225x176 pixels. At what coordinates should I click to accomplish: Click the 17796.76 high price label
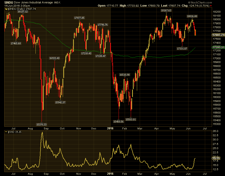tap(103, 25)
